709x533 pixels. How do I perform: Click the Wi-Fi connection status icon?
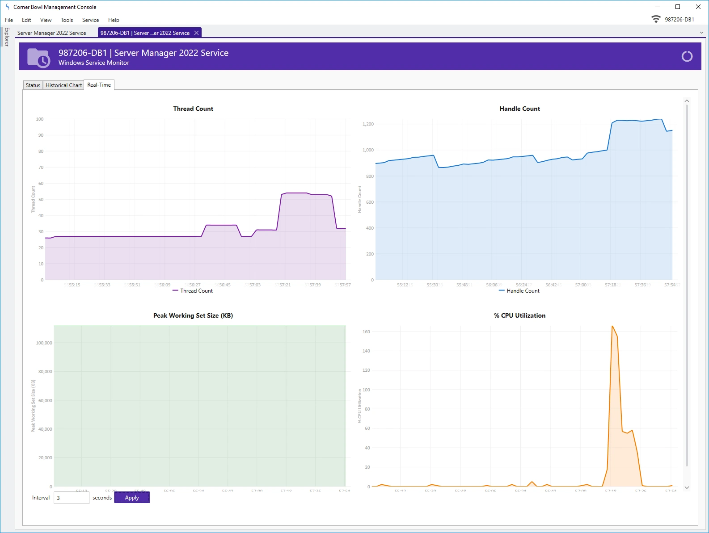pyautogui.click(x=656, y=19)
